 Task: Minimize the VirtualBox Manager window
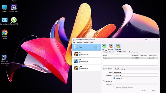146,40
